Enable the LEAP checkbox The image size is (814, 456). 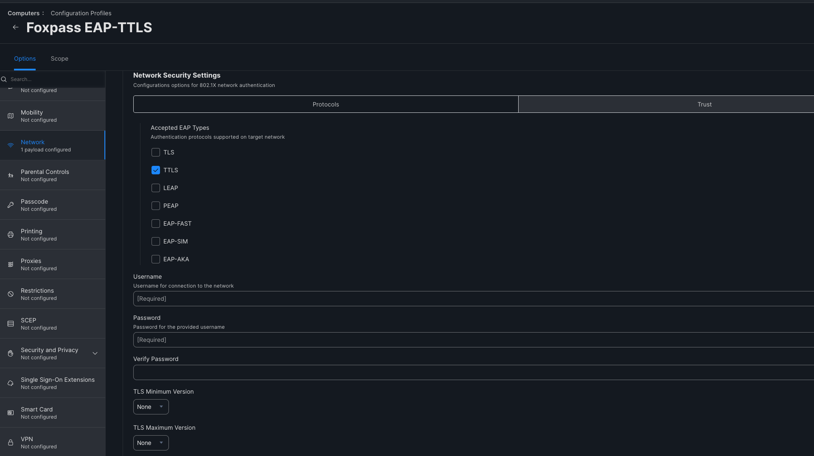pos(156,188)
